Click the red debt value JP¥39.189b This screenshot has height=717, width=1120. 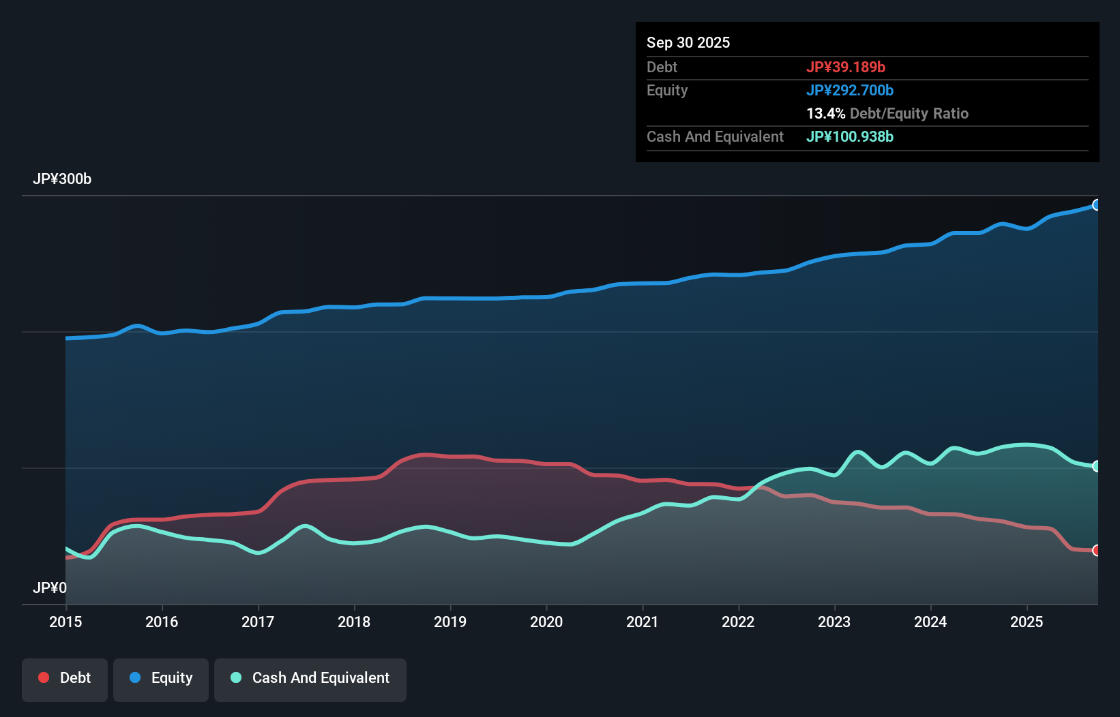tap(846, 67)
